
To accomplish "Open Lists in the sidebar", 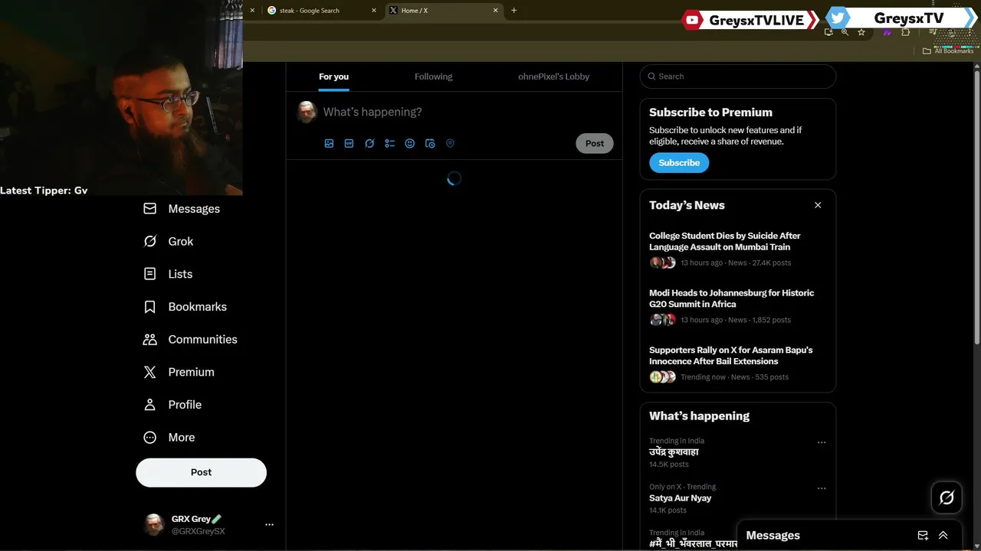I will (168, 274).
